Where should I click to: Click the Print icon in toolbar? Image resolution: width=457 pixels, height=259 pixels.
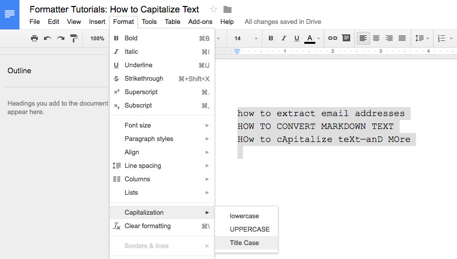[x=34, y=38]
